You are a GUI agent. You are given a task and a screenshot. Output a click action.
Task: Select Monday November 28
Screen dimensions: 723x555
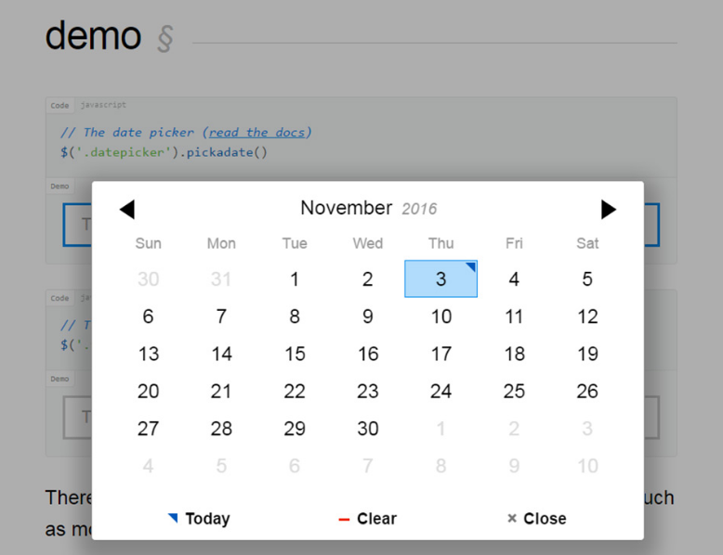pos(221,428)
